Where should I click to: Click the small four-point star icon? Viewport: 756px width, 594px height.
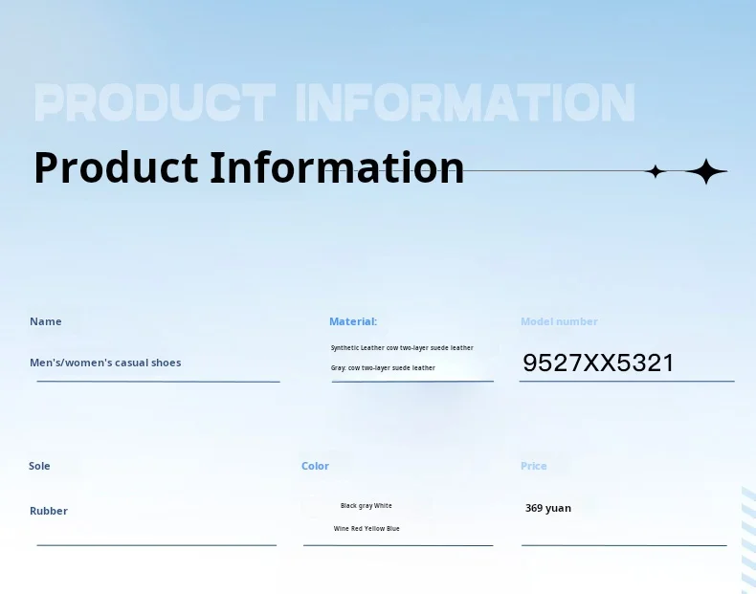tap(656, 171)
